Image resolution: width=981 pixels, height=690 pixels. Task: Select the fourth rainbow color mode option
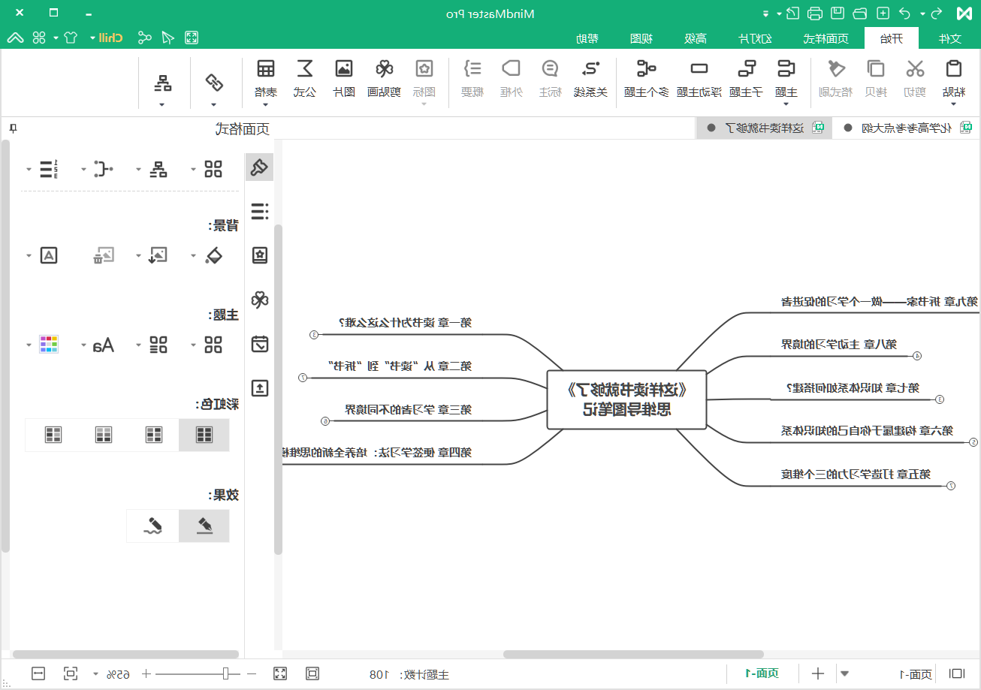pyautogui.click(x=53, y=435)
